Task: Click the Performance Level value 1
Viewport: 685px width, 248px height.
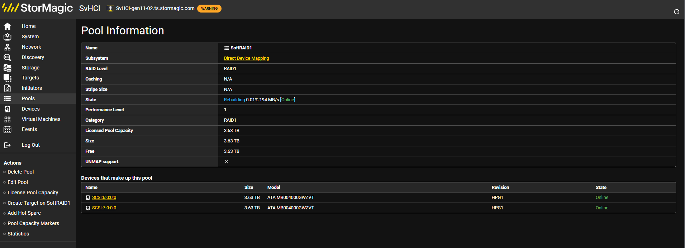Action: click(225, 110)
